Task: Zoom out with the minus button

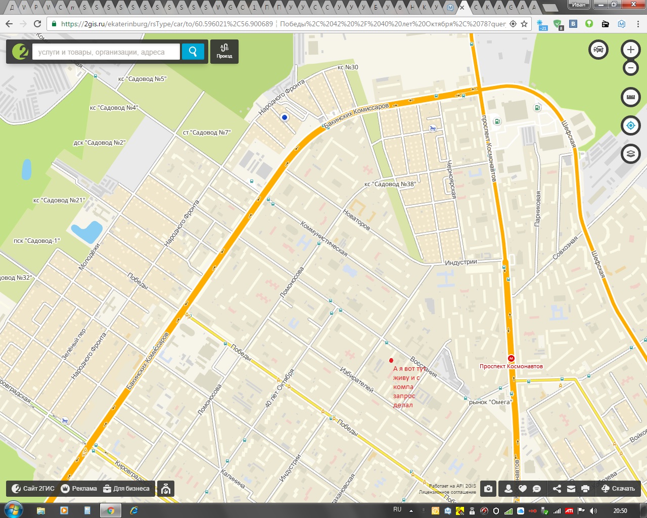Action: pyautogui.click(x=630, y=67)
